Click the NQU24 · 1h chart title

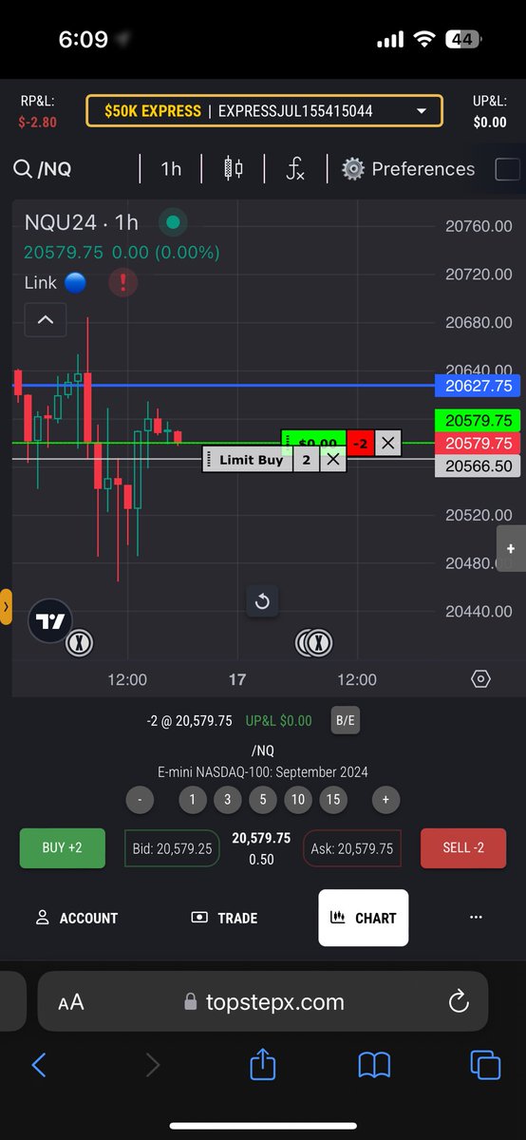(x=82, y=222)
